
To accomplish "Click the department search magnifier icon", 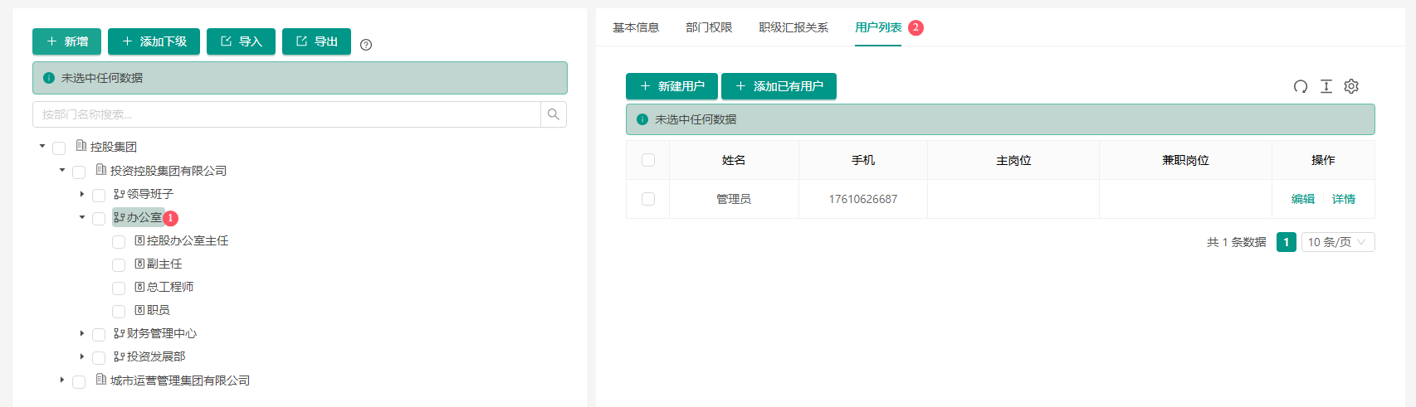I will (x=554, y=114).
